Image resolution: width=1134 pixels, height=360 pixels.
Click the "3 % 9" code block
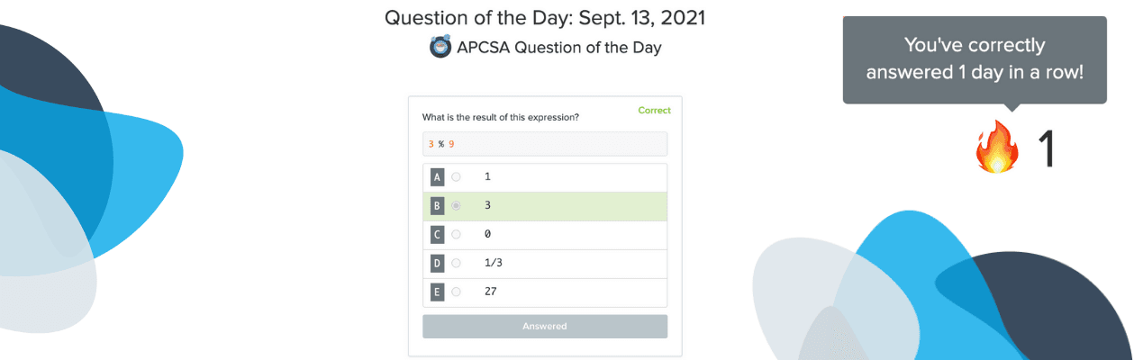point(544,144)
